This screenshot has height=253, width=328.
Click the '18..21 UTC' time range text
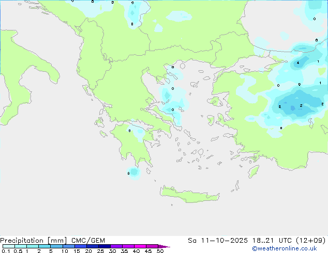point(272,241)
